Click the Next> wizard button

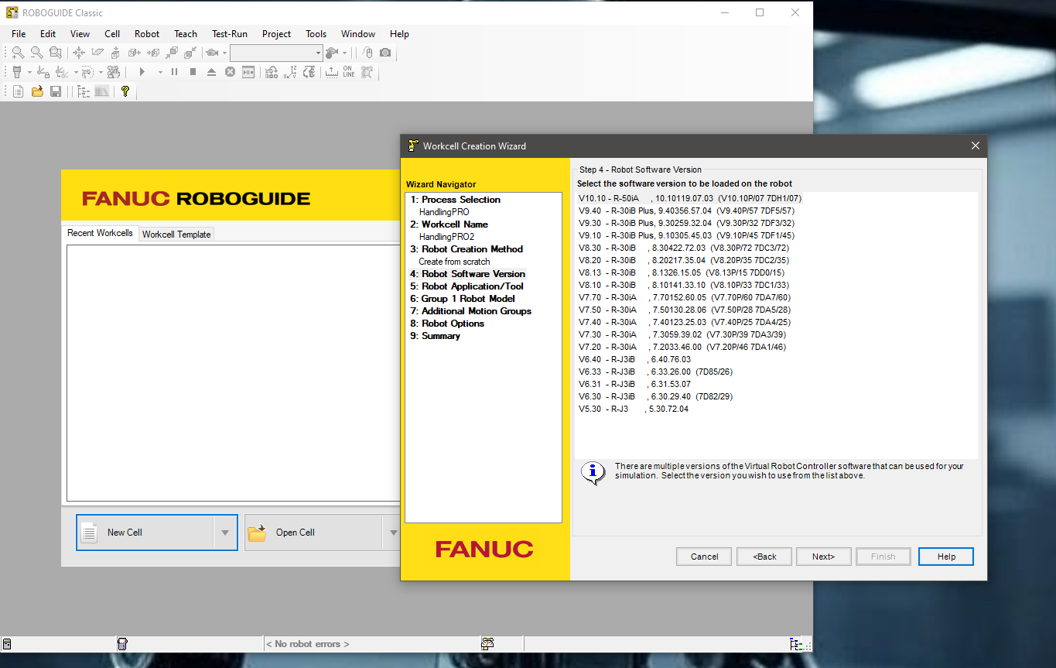[x=823, y=557]
